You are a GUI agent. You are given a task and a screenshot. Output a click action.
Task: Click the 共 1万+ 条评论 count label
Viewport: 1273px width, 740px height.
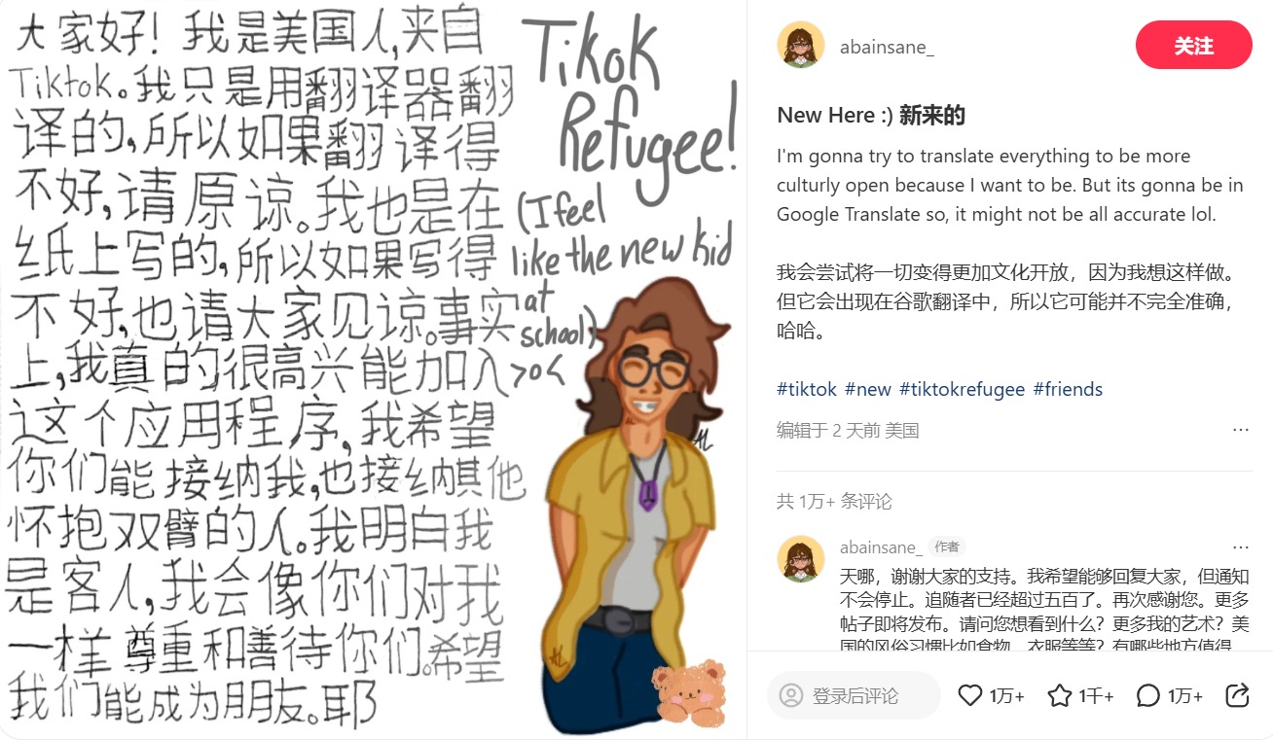point(834,502)
